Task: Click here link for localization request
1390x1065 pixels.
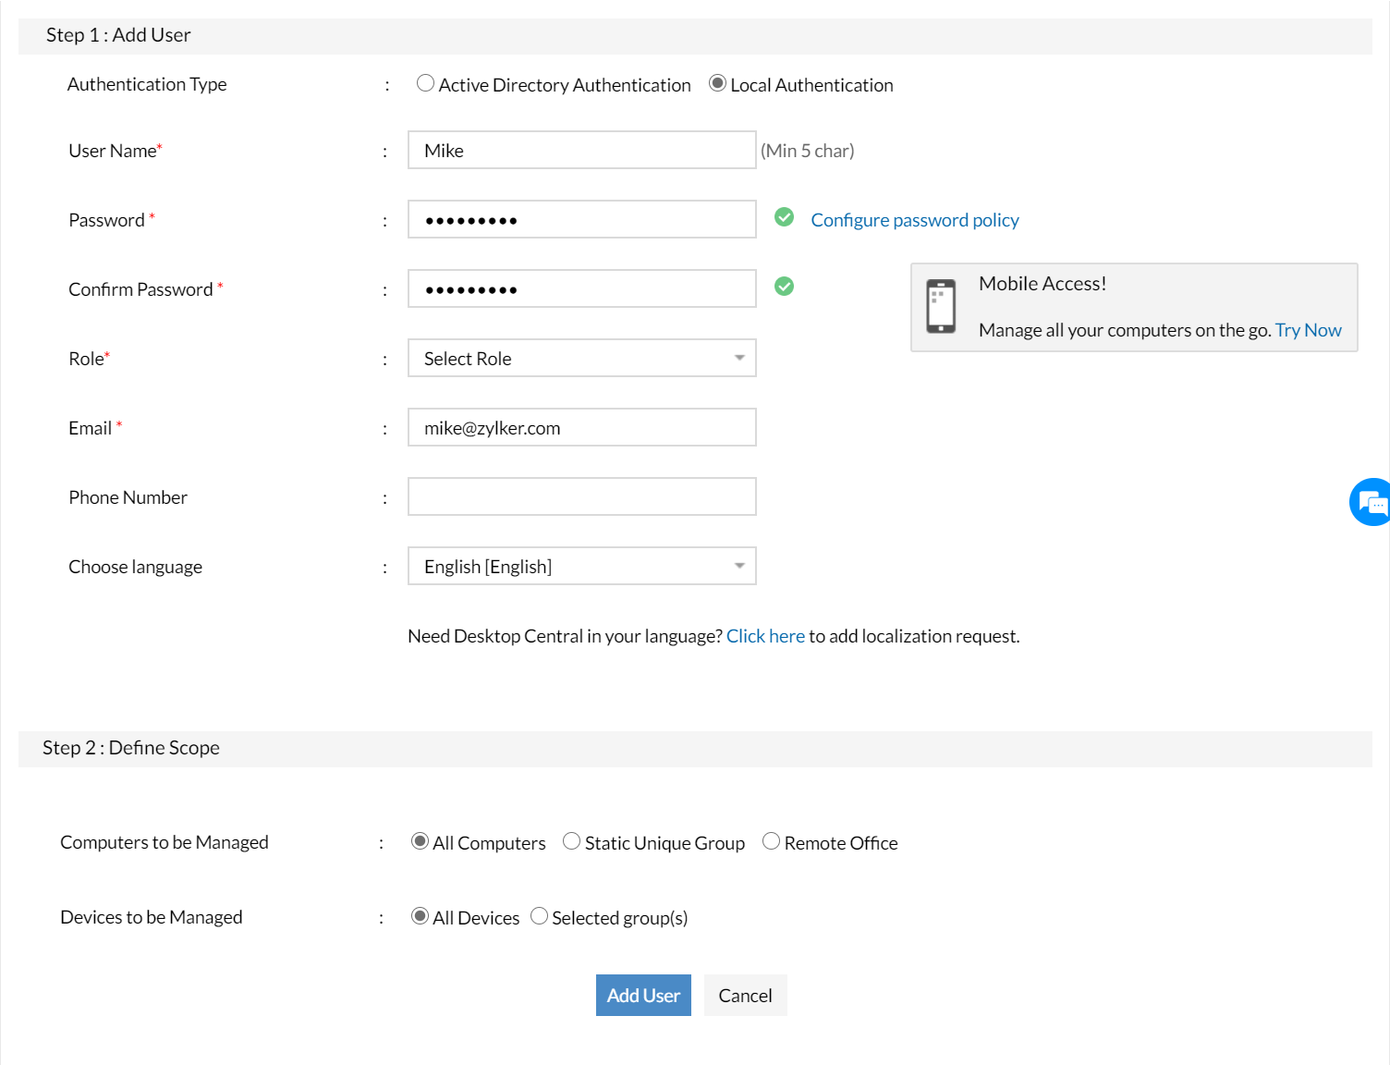Action: pyautogui.click(x=765, y=636)
